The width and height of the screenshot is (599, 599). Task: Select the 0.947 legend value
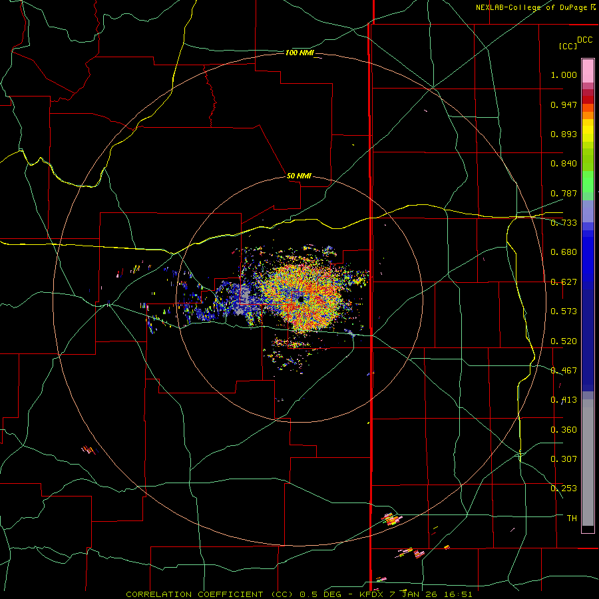pyautogui.click(x=564, y=104)
